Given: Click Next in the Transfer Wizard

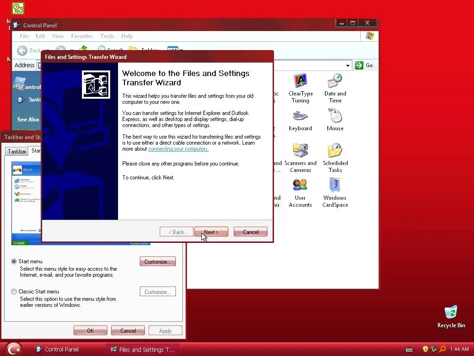Looking at the screenshot, I should [211, 232].
